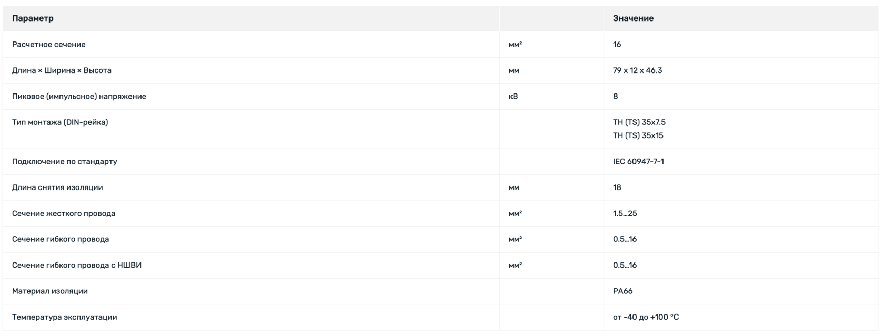Select the "Сечение жесткого провода" label
The image size is (884, 336).
tap(64, 214)
